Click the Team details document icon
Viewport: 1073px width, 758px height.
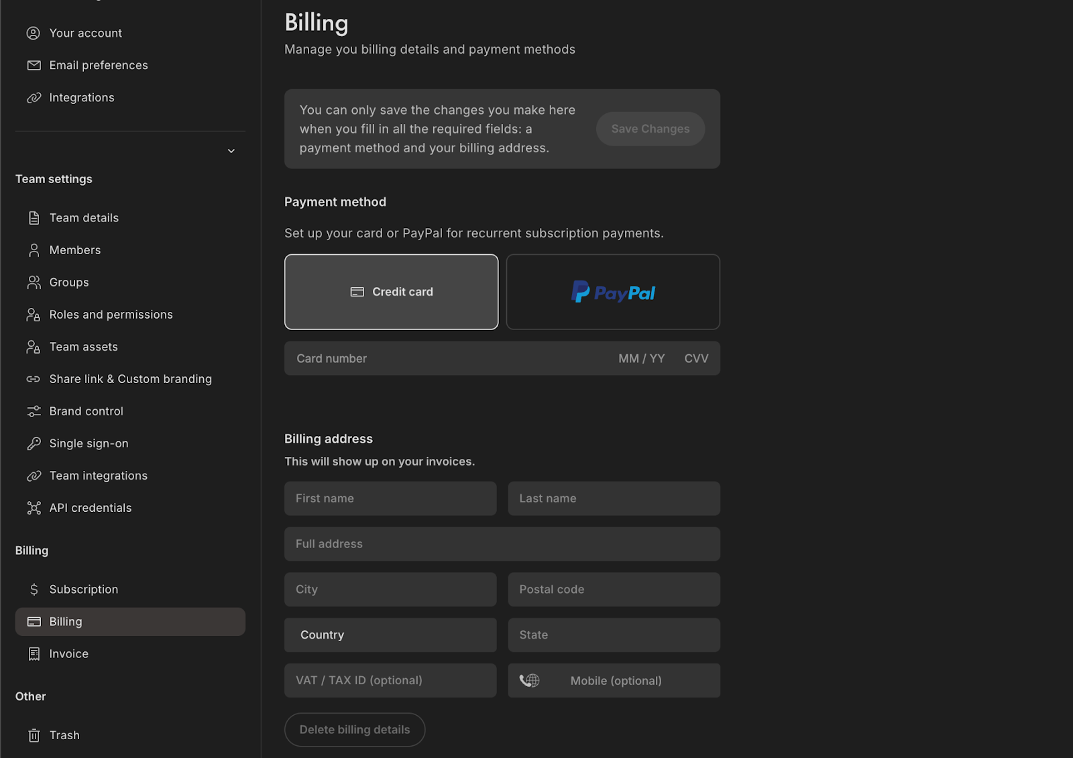point(34,218)
